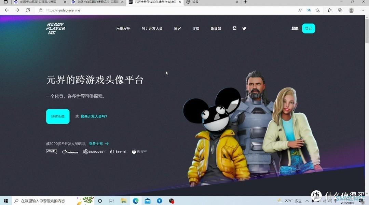The height and width of the screenshot is (205, 369).
Task: Open File Explorer from the taskbar
Action: tap(124, 201)
